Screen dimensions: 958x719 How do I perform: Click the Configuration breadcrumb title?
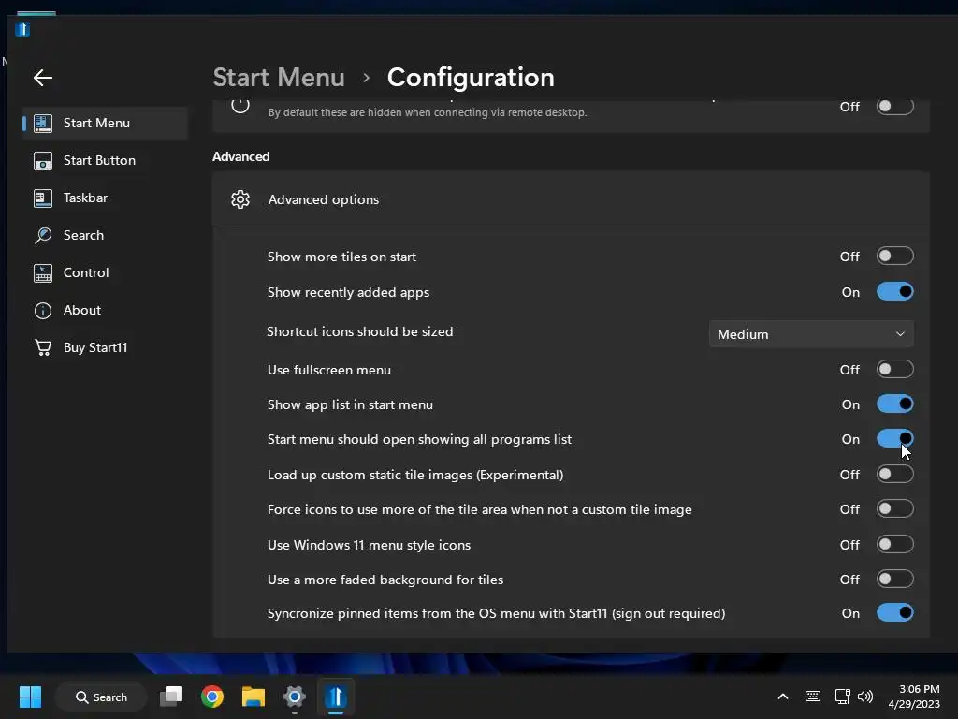(x=471, y=78)
